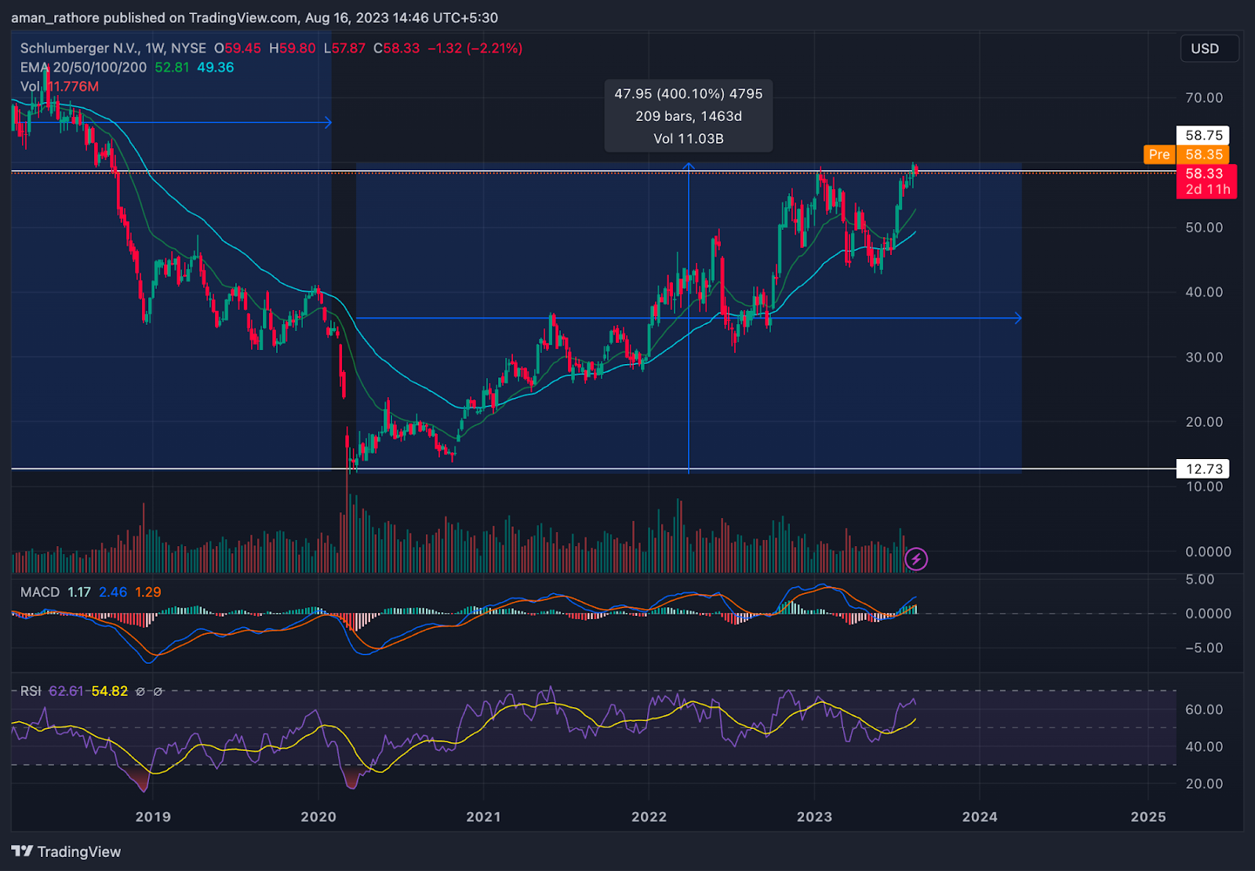Image resolution: width=1255 pixels, height=871 pixels.
Task: Click the Vol indicator legend label
Action: pyautogui.click(x=30, y=86)
